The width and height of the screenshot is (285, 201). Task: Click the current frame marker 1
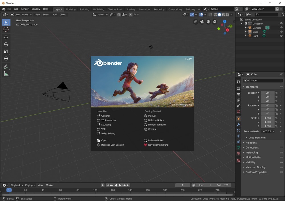9,190
